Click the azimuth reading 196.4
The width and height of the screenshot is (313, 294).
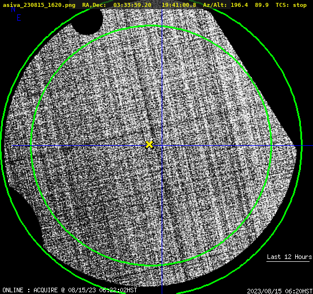[239, 5]
